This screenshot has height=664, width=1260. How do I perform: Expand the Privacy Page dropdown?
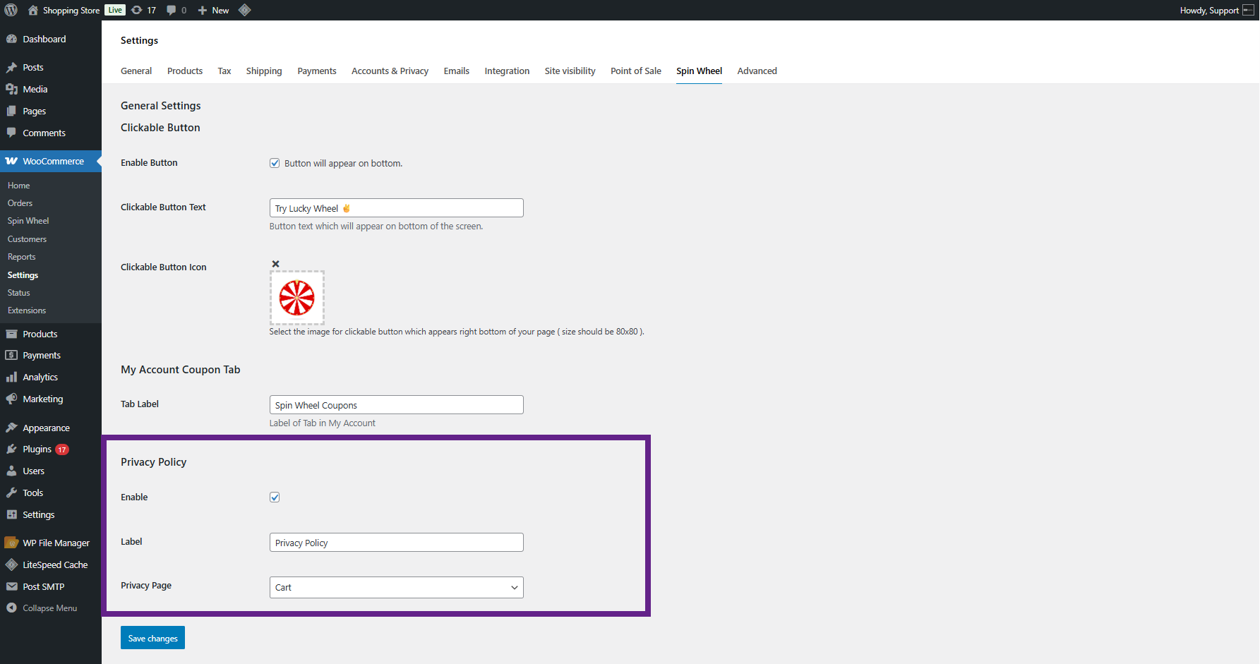point(396,588)
